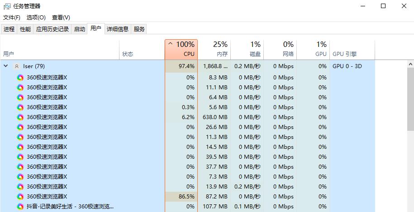The height and width of the screenshot is (212, 414).
Task: Click the GPU 引擎 column header
Action: click(x=352, y=50)
